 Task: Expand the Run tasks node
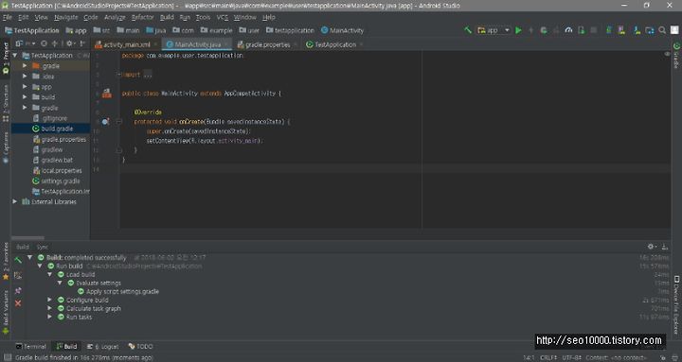(50, 317)
